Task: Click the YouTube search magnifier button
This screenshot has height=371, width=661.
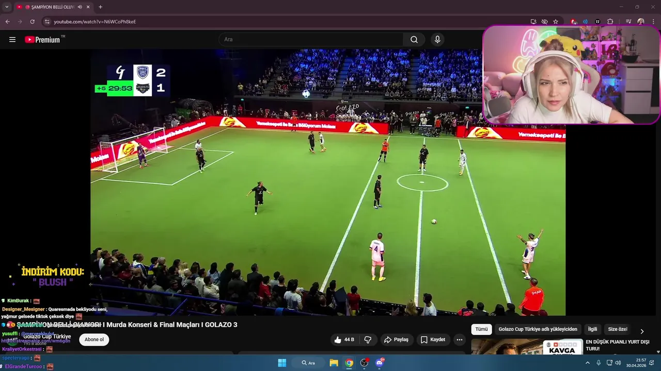Action: coord(414,40)
